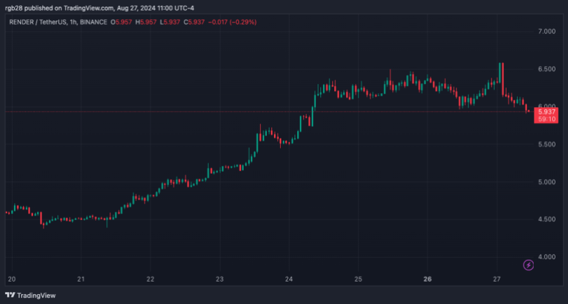Click the 5.000 price axis label

click(547, 182)
